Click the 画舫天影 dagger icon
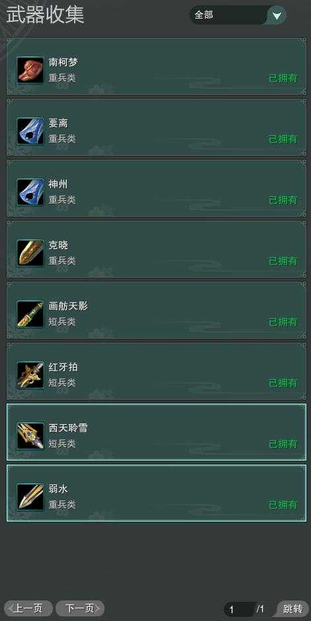Screen dimensions: 311x621 coord(30,314)
